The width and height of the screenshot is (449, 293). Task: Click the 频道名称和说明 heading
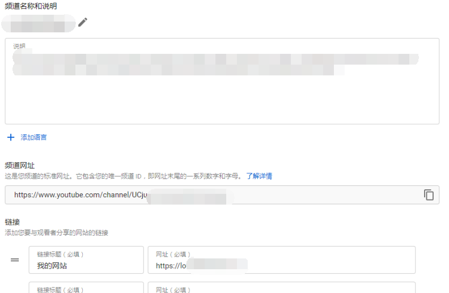click(x=31, y=6)
